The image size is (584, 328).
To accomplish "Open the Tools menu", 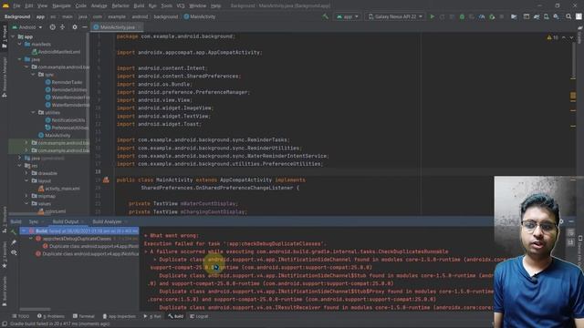I will click(x=166, y=5).
